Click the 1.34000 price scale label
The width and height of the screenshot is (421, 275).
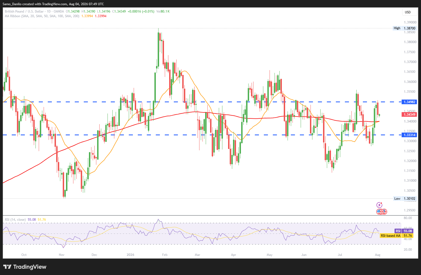coord(410,121)
